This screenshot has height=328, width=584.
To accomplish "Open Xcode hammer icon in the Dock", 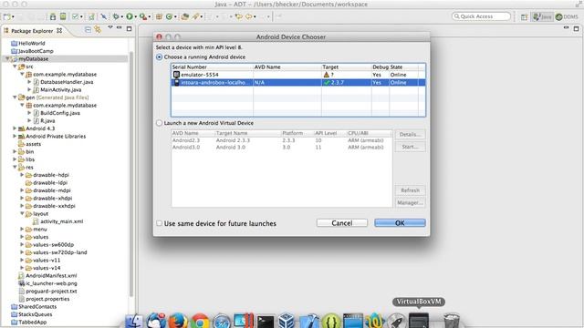I will (309, 321).
